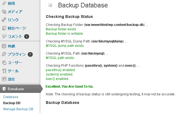Click the settings icon beside 設定

click(4, 79)
